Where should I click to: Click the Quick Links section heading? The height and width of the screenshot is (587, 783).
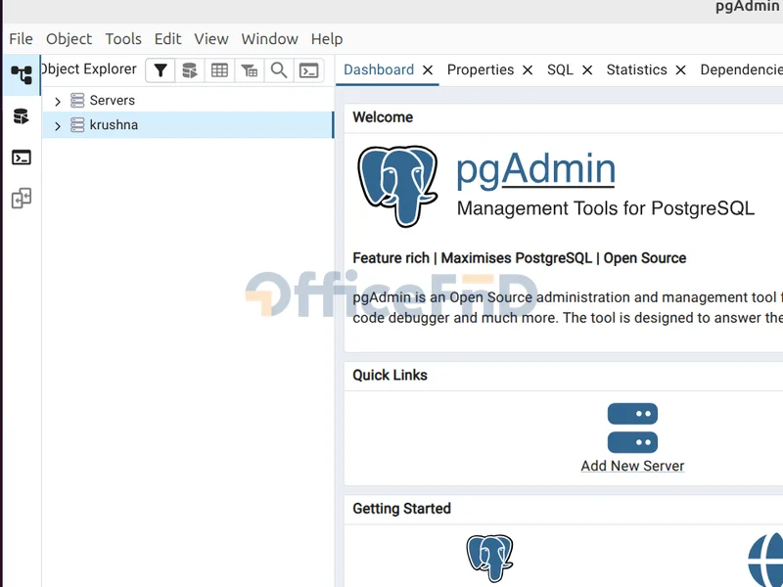(390, 376)
